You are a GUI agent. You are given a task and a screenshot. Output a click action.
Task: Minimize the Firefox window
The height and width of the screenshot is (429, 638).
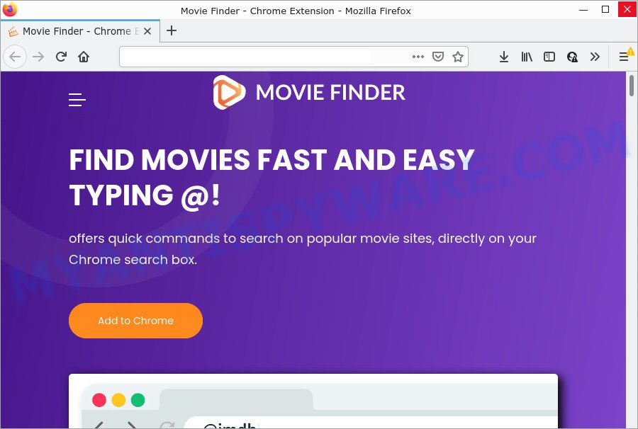(x=583, y=10)
